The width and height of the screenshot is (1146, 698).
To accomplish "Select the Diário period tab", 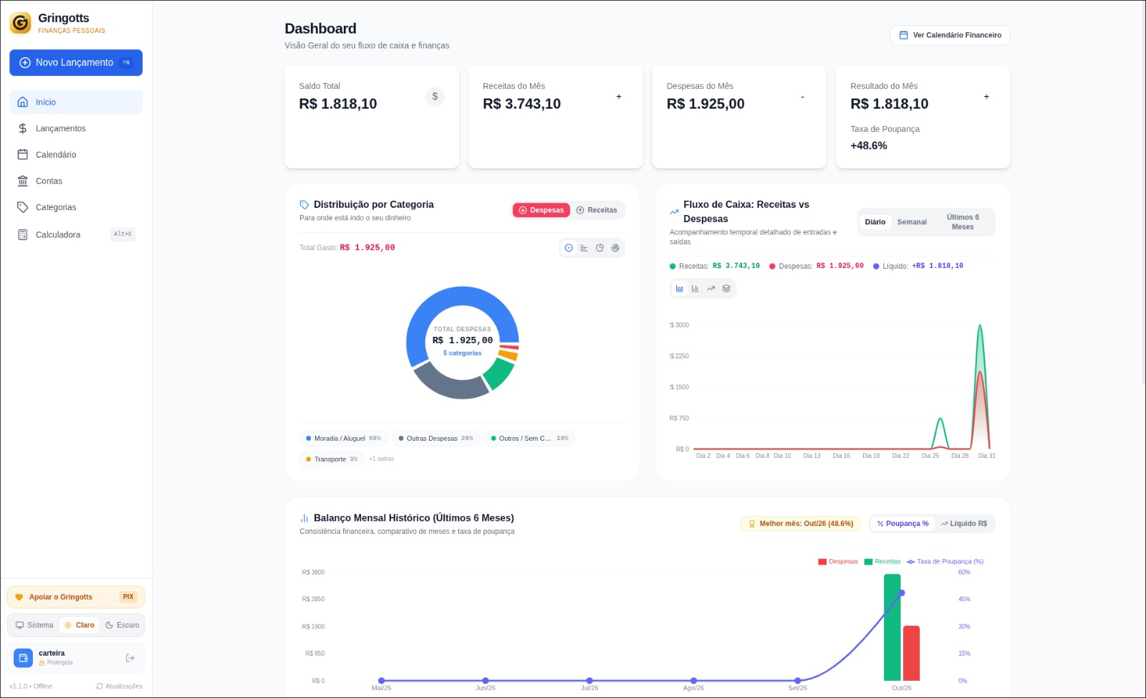I will coord(875,222).
